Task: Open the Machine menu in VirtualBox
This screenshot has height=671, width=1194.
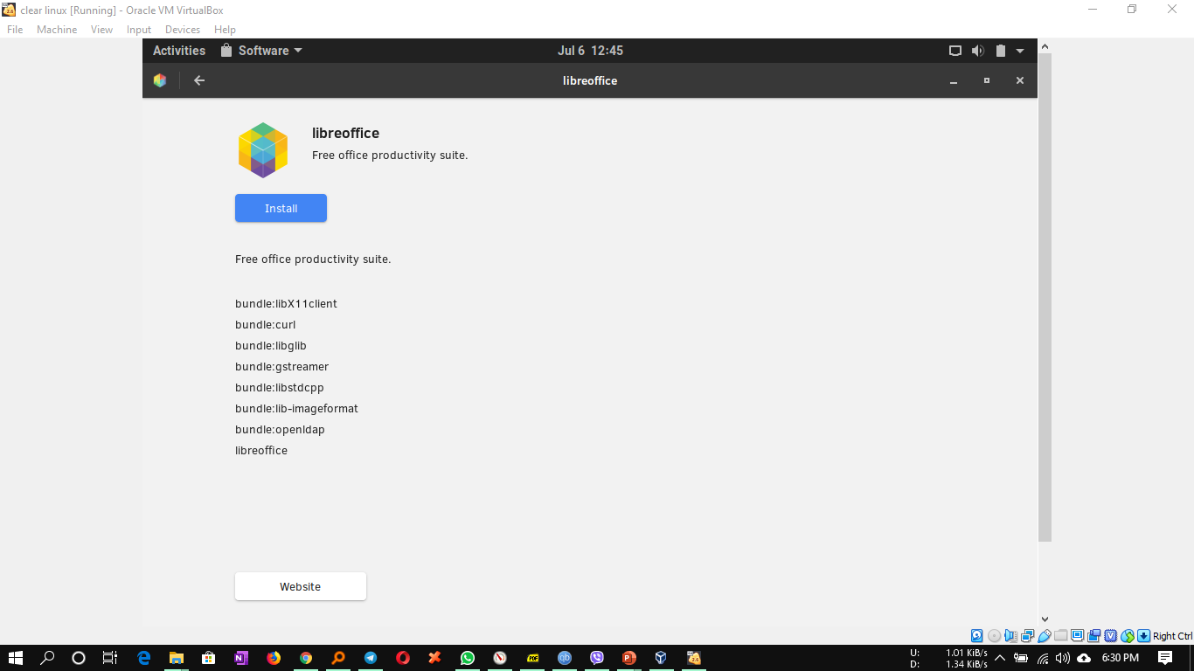Action: tap(56, 29)
